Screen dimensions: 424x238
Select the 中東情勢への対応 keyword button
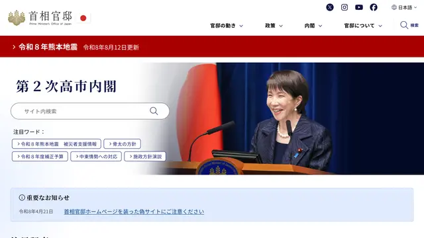point(96,156)
